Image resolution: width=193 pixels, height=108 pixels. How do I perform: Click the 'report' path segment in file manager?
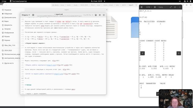131,5
